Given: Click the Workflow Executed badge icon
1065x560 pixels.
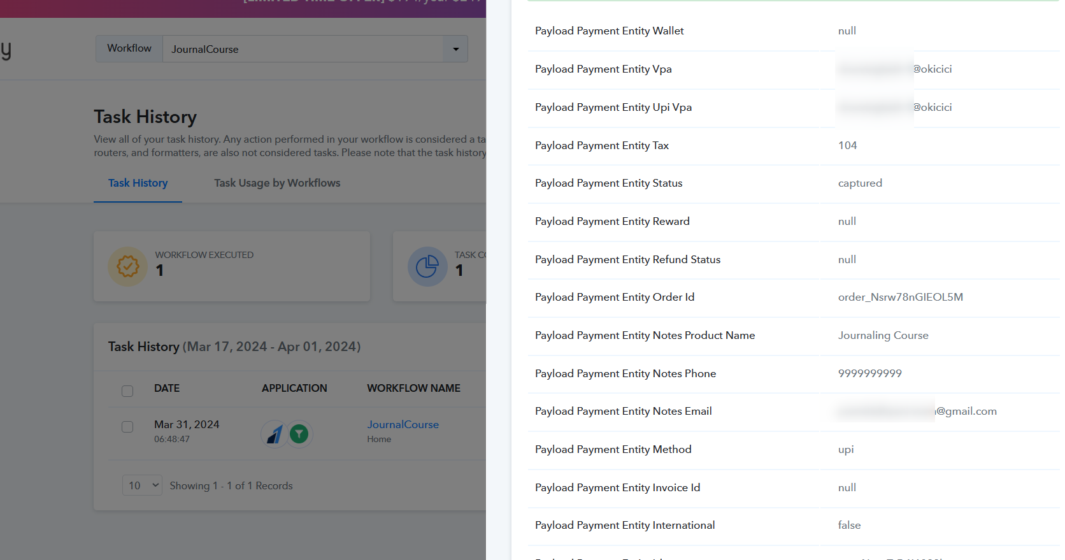Looking at the screenshot, I should pos(127,266).
